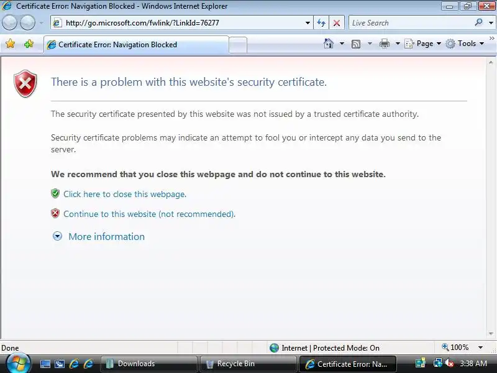Viewport: 497px width, 373px height.
Task: Click the RSS Feeds icon
Action: pos(356,44)
